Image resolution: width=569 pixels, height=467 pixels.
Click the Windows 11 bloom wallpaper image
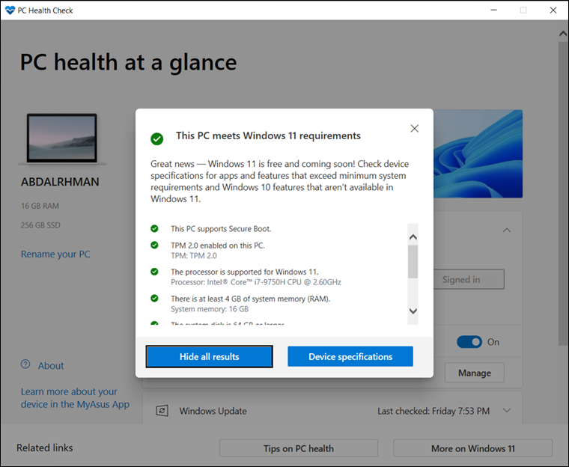click(478, 154)
